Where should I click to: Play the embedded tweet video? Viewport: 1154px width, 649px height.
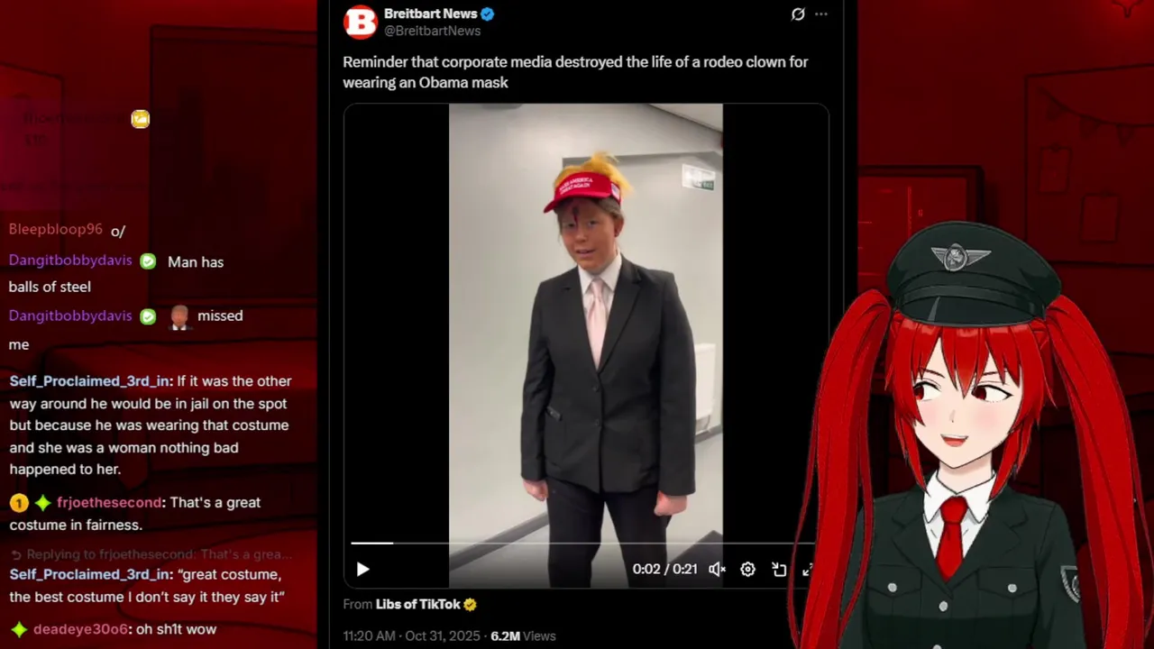[362, 569]
